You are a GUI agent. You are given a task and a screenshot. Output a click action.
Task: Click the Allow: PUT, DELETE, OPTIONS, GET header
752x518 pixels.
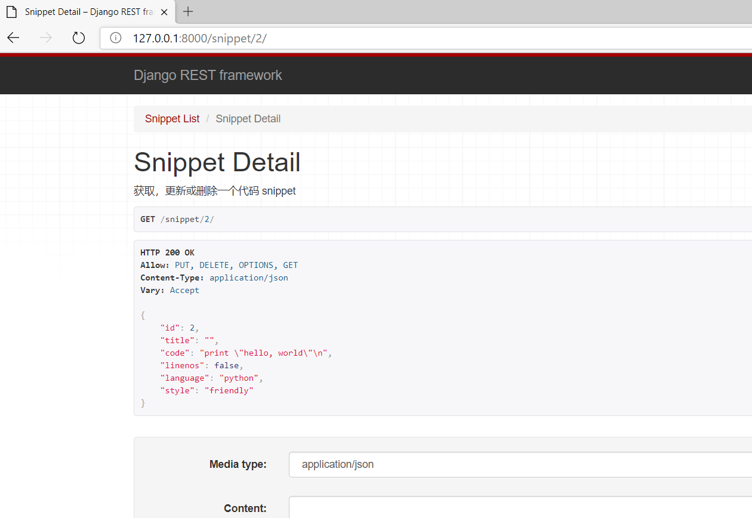(219, 265)
